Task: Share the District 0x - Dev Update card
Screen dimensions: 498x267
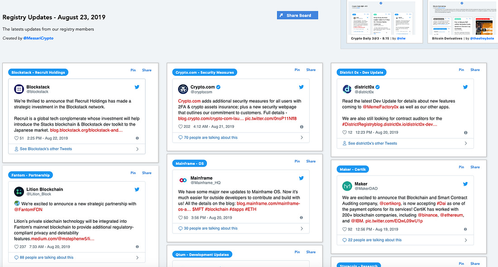Action: pos(475,70)
